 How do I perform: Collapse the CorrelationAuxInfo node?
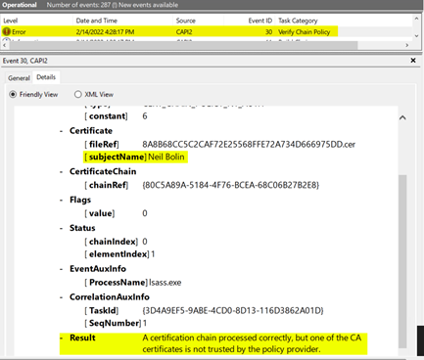[x=62, y=297]
